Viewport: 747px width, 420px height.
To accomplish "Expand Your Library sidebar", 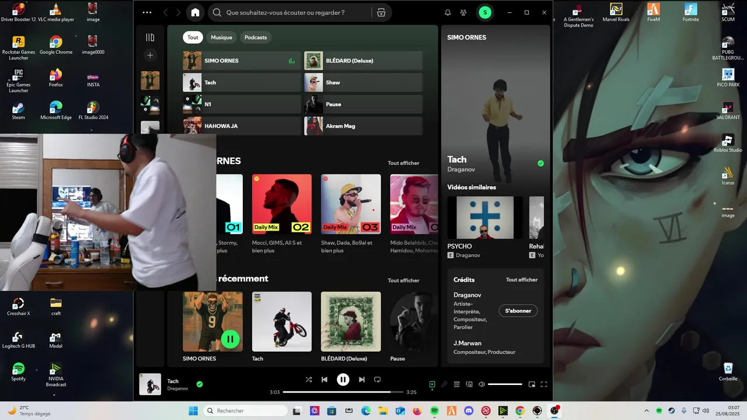I will tap(150, 37).
